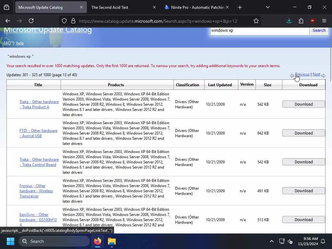This screenshot has width=332, height=249.
Task: Open the taskbar clock and date
Action: (x=308, y=241)
